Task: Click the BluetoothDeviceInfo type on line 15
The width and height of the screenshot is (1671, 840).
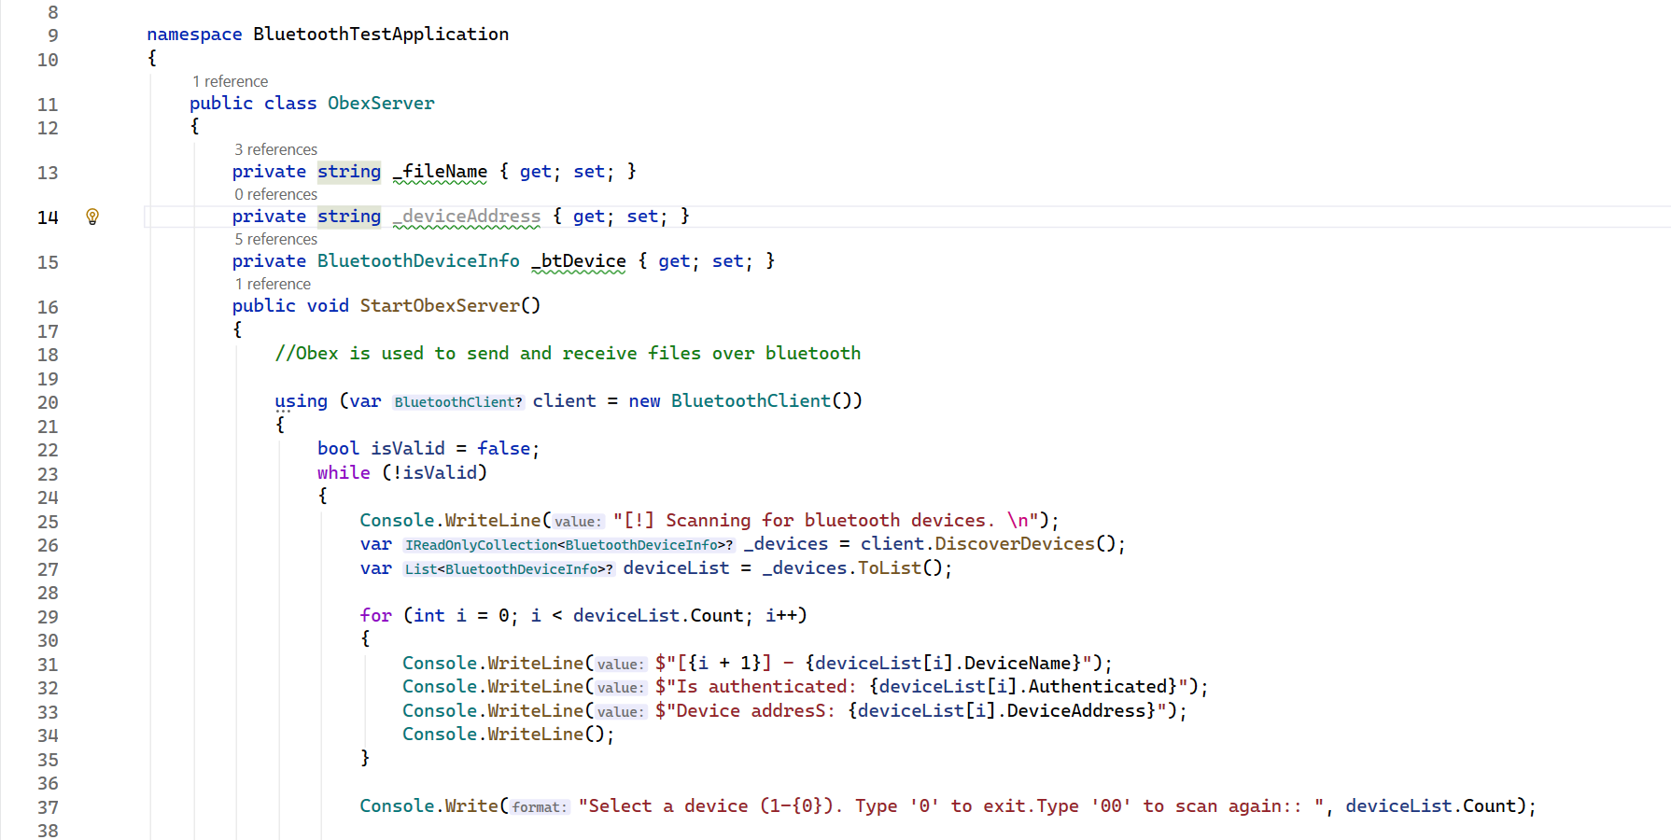Action: 418,261
